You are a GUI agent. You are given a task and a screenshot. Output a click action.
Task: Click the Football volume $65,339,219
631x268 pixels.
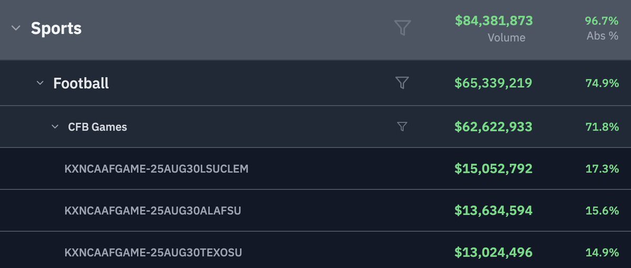click(x=493, y=83)
